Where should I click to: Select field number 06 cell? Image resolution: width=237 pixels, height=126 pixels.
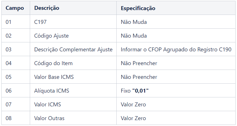tap(9, 91)
